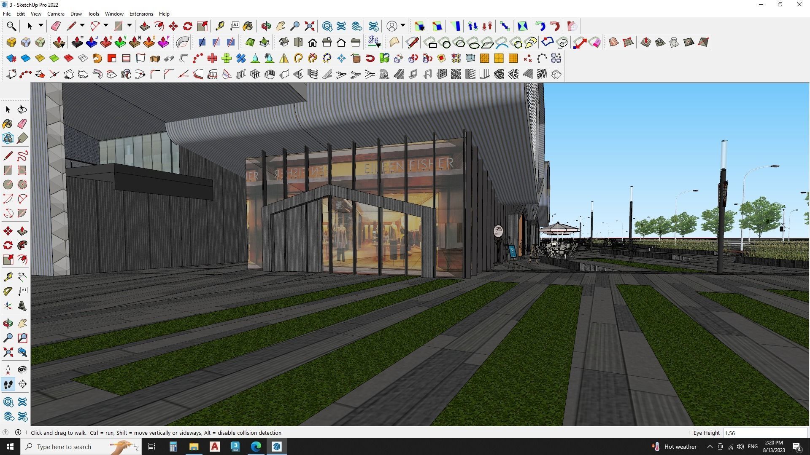Image resolution: width=810 pixels, height=455 pixels.
Task: Select the Make Component tool in left toolbar
Action: pos(8,138)
